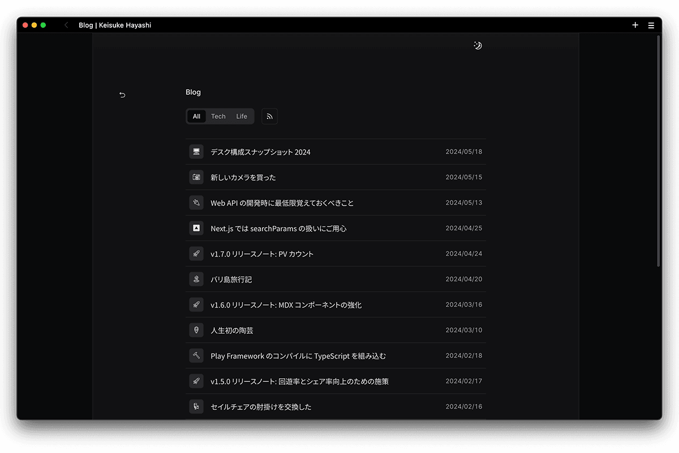Click the RSS feed icon button

click(x=269, y=117)
